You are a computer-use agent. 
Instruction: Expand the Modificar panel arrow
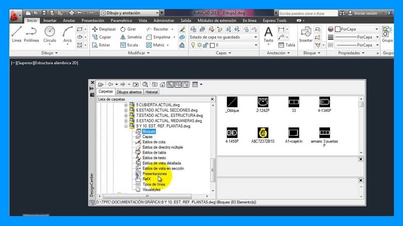tap(148, 53)
